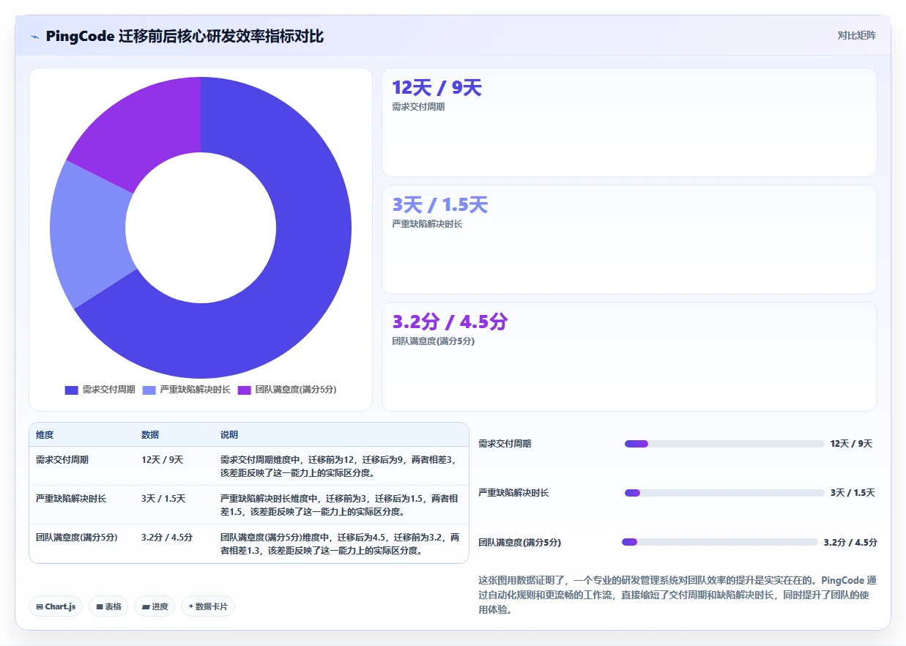Click the 严重缺陷解决时长 progress bar

[724, 493]
